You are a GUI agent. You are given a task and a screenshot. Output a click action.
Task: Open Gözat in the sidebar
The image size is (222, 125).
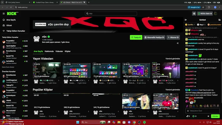[9, 25]
